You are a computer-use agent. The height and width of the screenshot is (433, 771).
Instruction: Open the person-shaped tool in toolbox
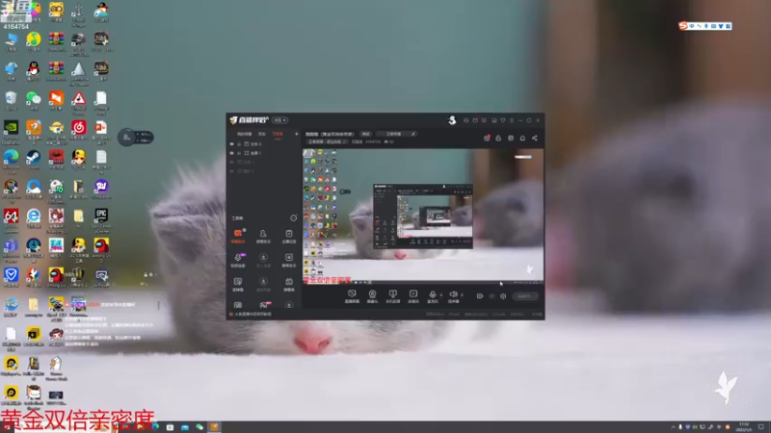click(263, 236)
